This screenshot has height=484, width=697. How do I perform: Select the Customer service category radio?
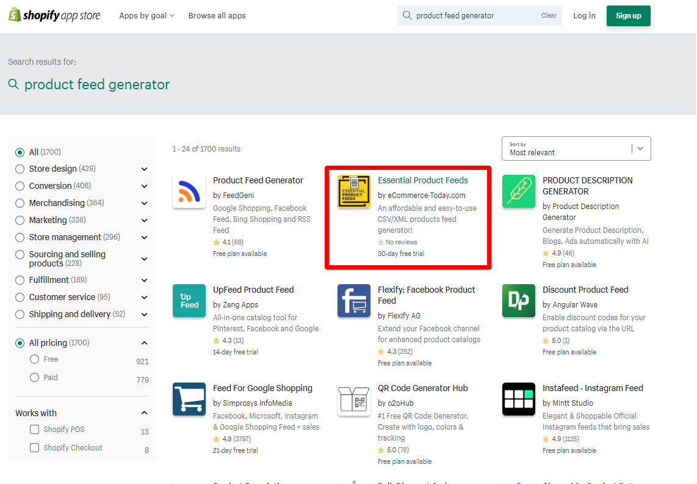(20, 297)
